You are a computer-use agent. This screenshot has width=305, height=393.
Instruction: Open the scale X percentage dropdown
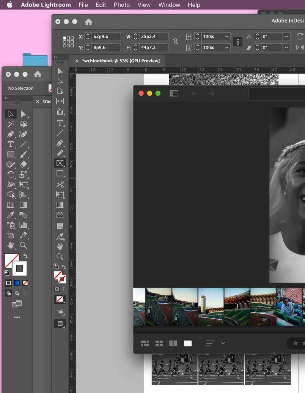(226, 37)
